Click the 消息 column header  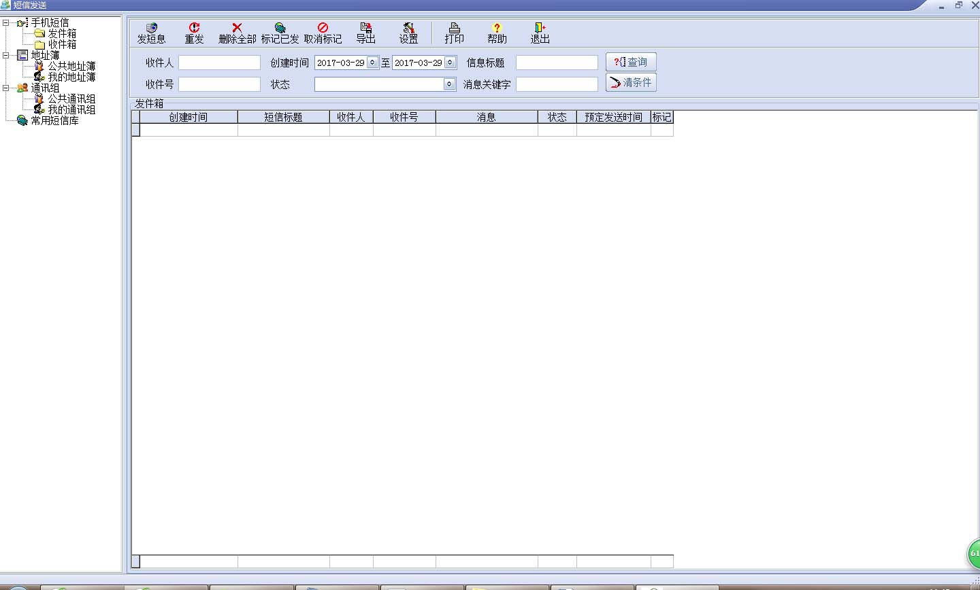pos(487,117)
